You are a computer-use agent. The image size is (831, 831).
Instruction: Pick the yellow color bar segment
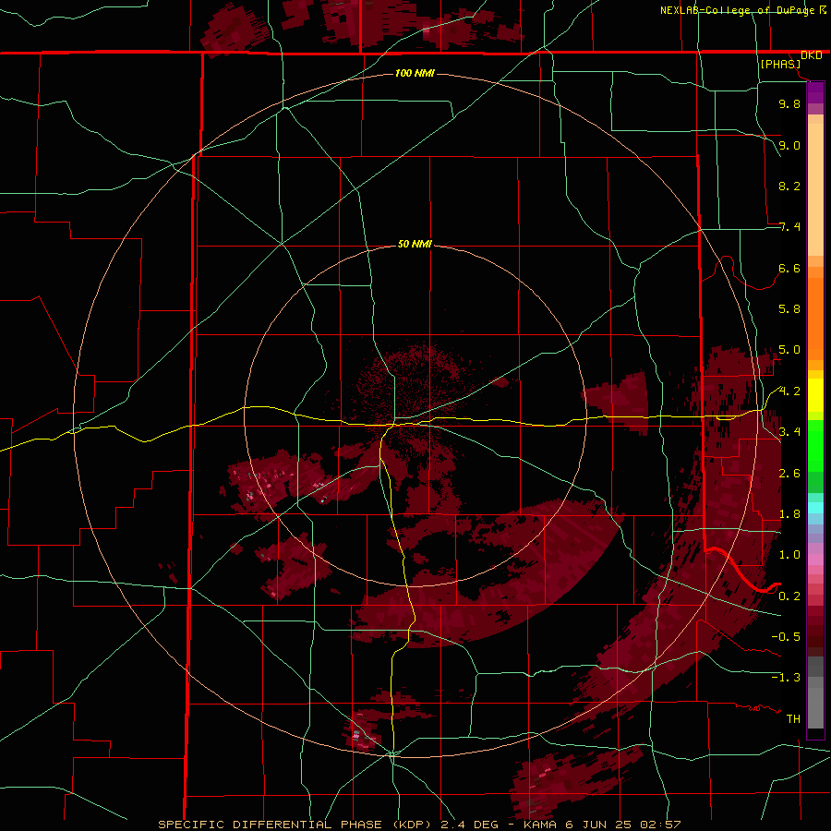click(815, 395)
